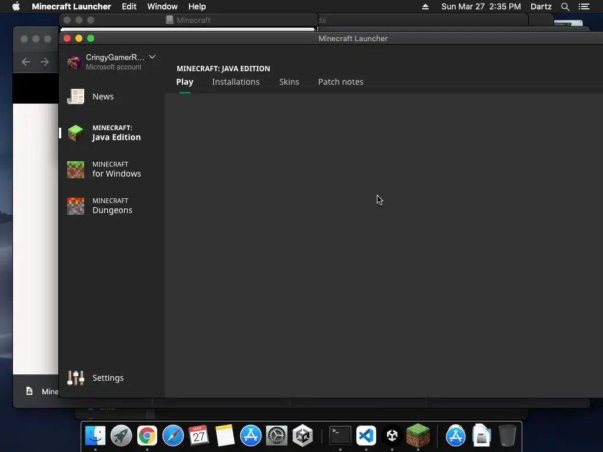Open the black Unity editor icon in Dock
Screen dimensions: 603x452
pyautogui.click(x=392, y=436)
